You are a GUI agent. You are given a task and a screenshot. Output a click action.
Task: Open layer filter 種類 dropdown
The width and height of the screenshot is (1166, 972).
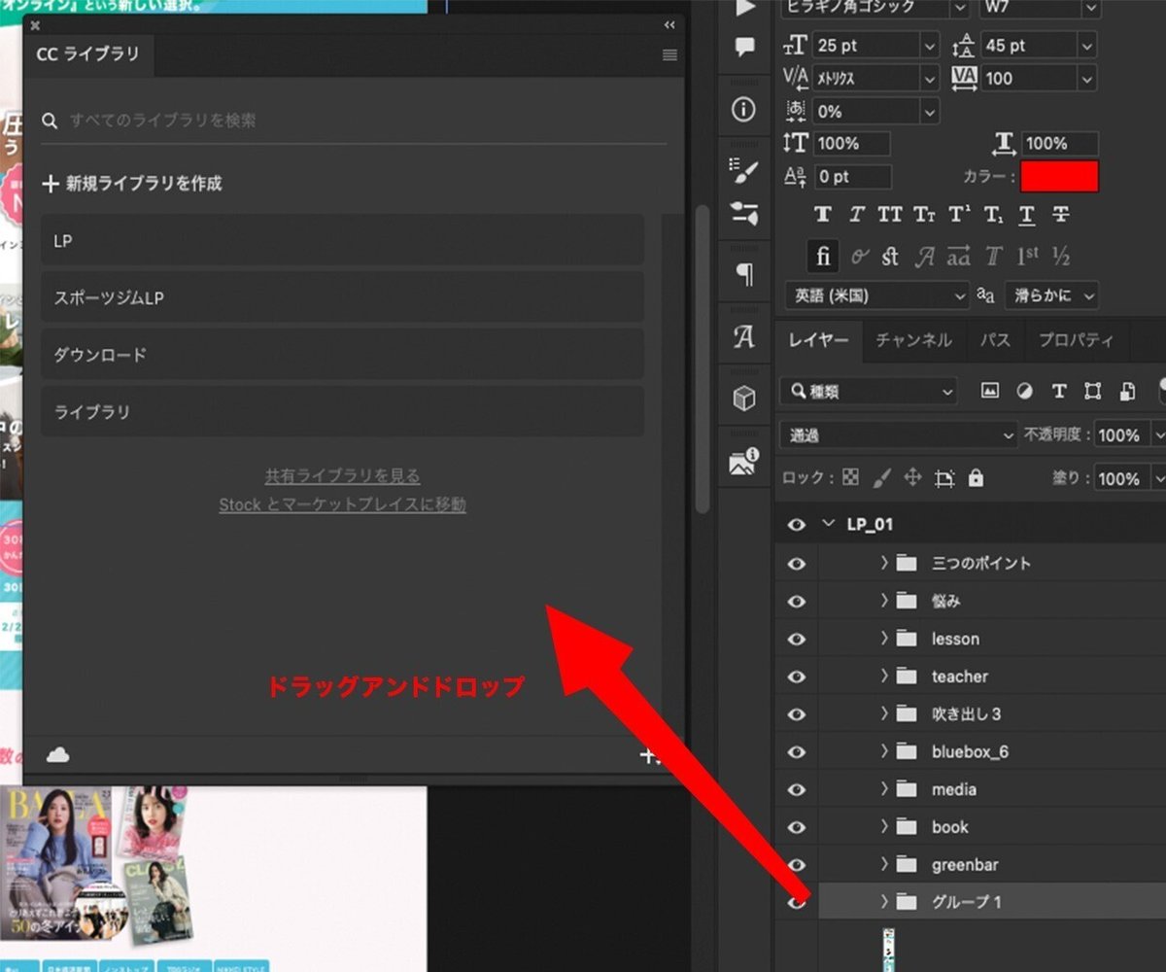pyautogui.click(x=870, y=392)
